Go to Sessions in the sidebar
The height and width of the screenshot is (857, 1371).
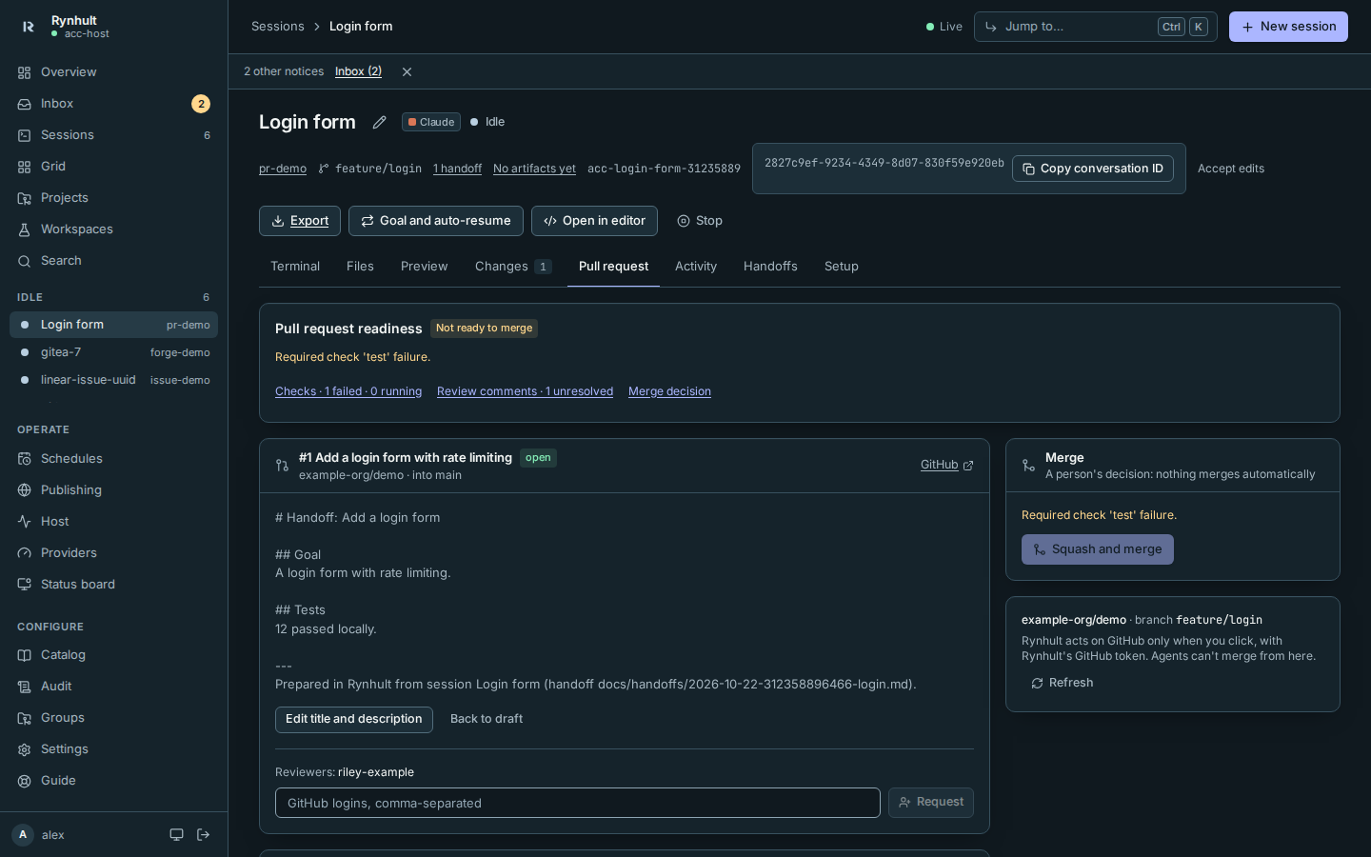[x=114, y=135]
